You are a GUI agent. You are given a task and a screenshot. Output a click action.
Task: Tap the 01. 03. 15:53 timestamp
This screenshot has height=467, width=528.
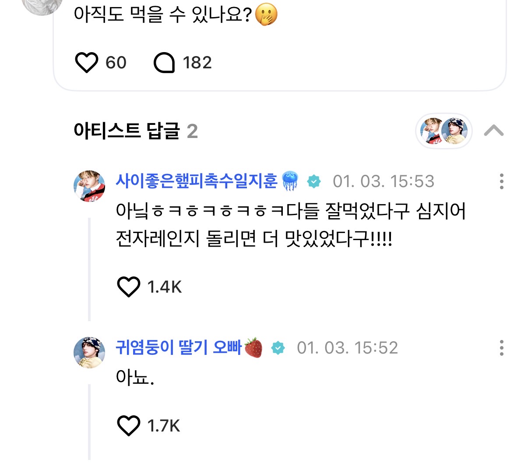tap(384, 181)
